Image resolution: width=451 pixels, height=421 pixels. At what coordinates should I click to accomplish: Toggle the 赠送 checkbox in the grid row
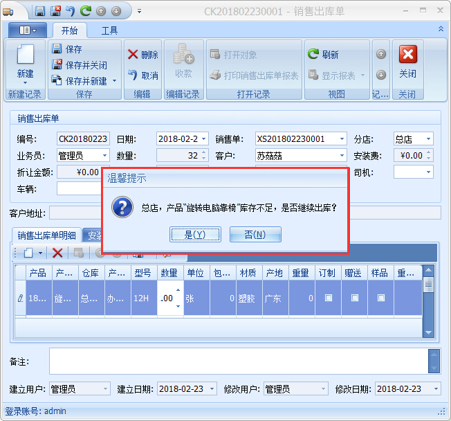point(355,298)
